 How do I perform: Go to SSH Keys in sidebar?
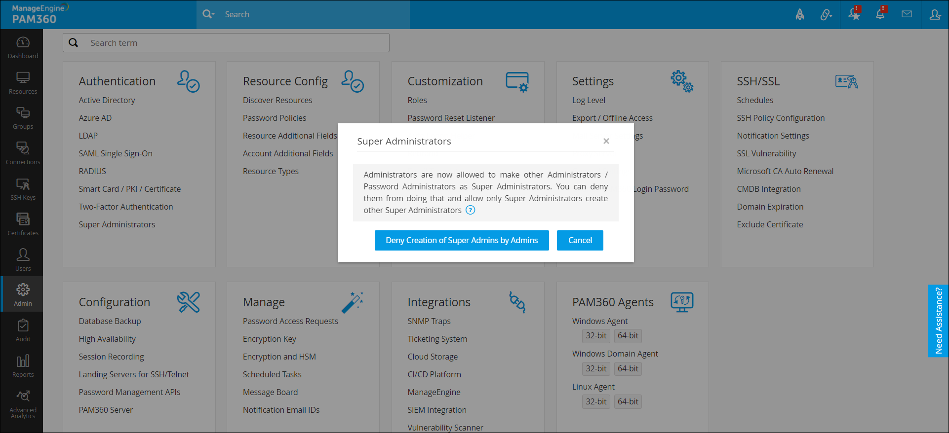[23, 189]
